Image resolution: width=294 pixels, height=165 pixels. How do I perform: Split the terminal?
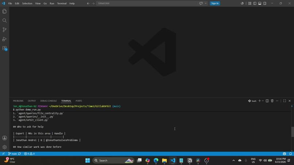pos(267,101)
